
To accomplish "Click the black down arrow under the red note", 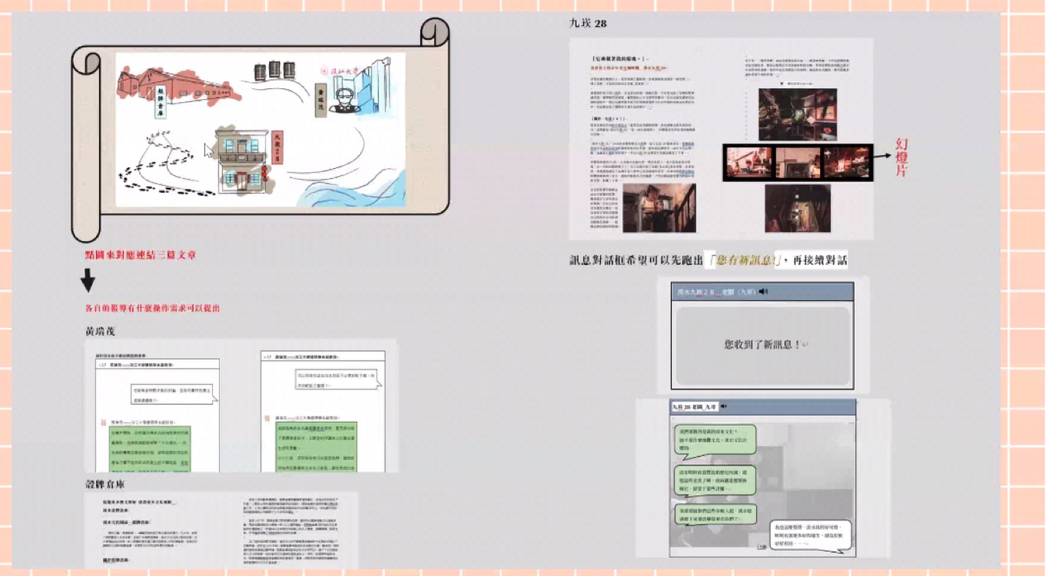I will click(x=88, y=281).
